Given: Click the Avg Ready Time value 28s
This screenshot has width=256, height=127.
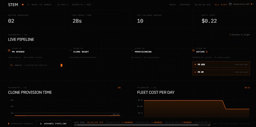Looking at the screenshot, I should (77, 21).
